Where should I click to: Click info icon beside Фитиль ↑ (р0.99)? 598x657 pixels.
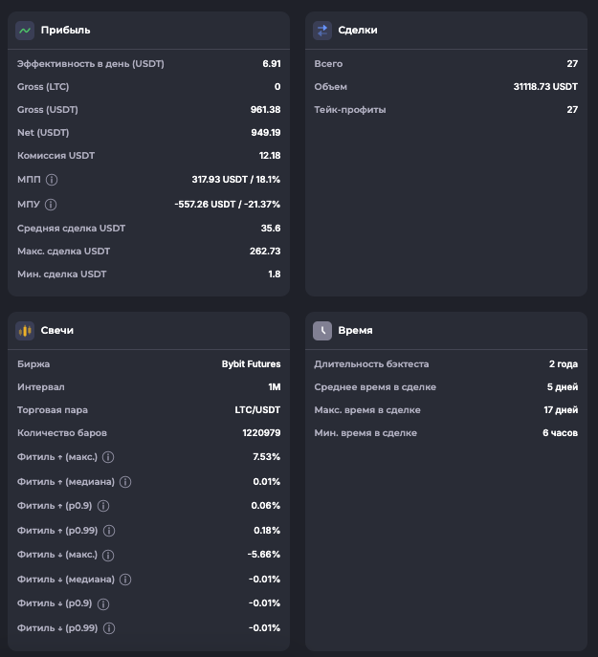click(x=108, y=531)
